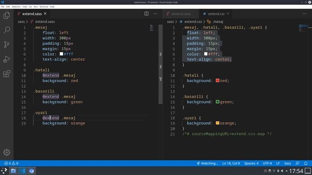Click extend.sass in left breadcrumb

45,21
